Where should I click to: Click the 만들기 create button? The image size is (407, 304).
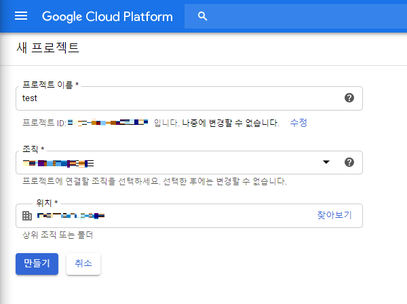click(x=37, y=264)
